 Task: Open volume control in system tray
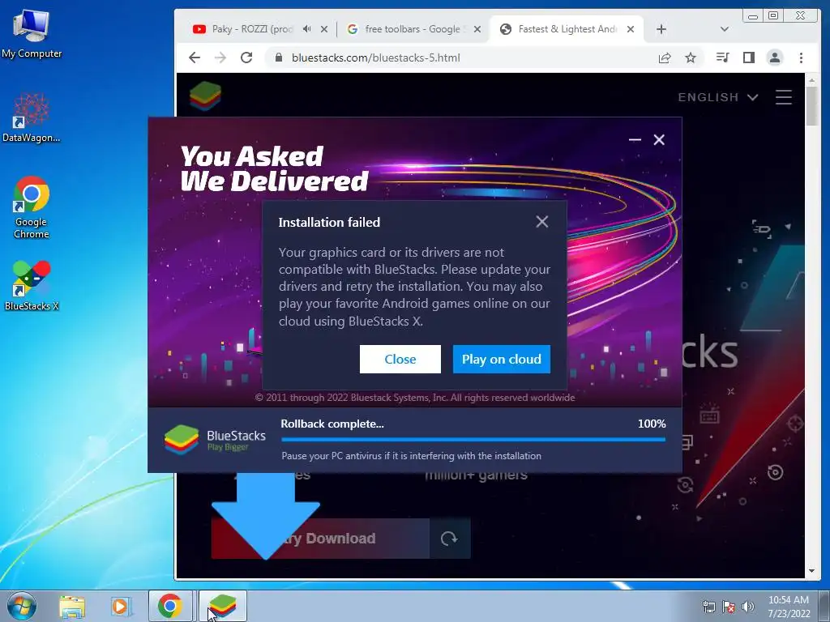pos(748,607)
